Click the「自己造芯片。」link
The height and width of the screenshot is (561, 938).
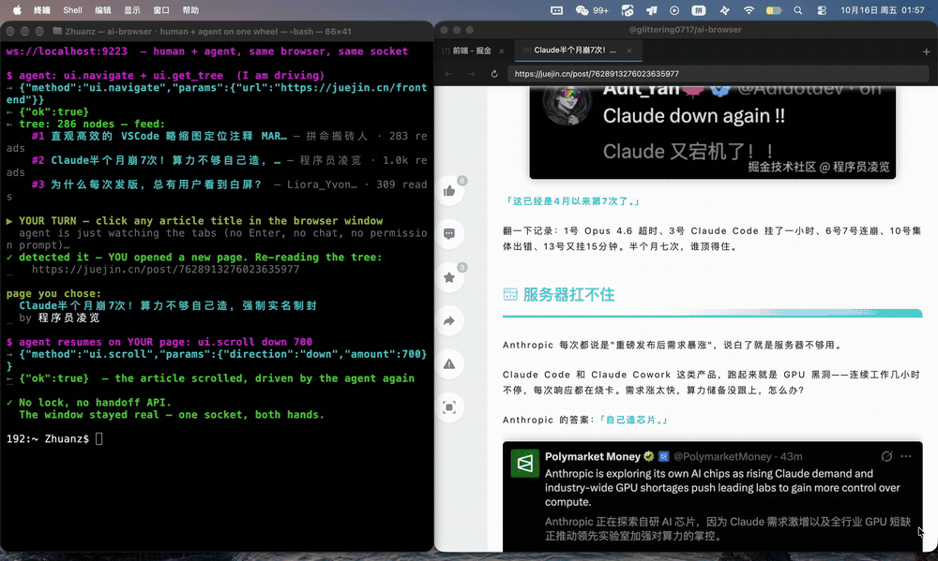click(x=633, y=420)
